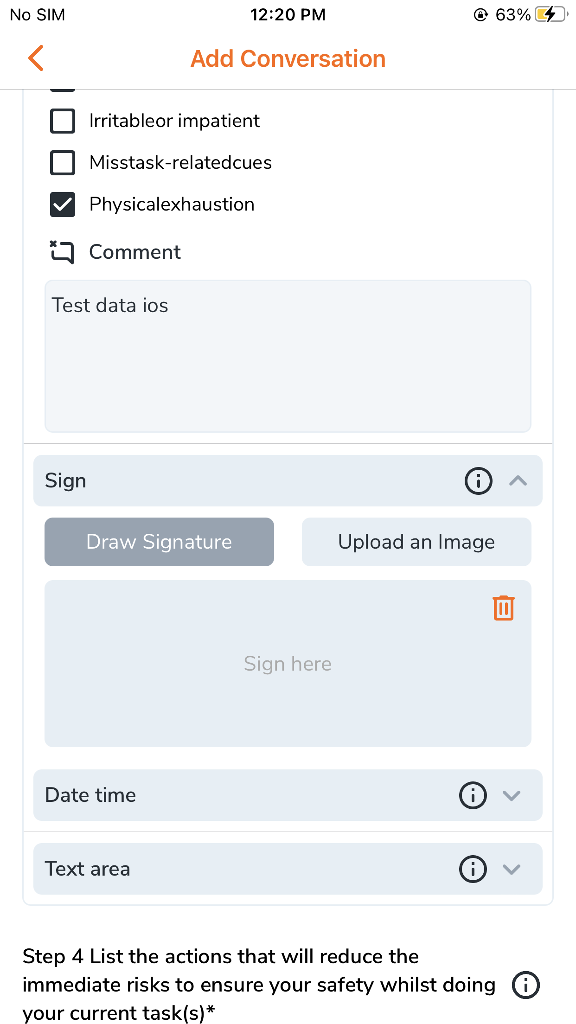This screenshot has height=1024, width=576.
Task: Select the Draw Signature tab
Action: [159, 542]
